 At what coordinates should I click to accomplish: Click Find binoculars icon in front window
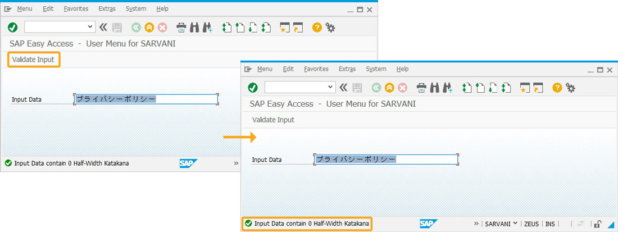(x=435, y=88)
